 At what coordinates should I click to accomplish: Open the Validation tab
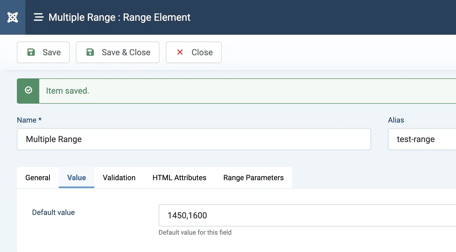(x=119, y=178)
